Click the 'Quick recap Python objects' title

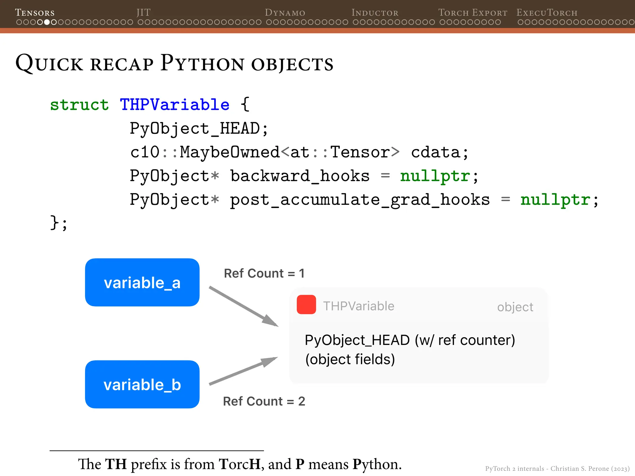pos(175,63)
